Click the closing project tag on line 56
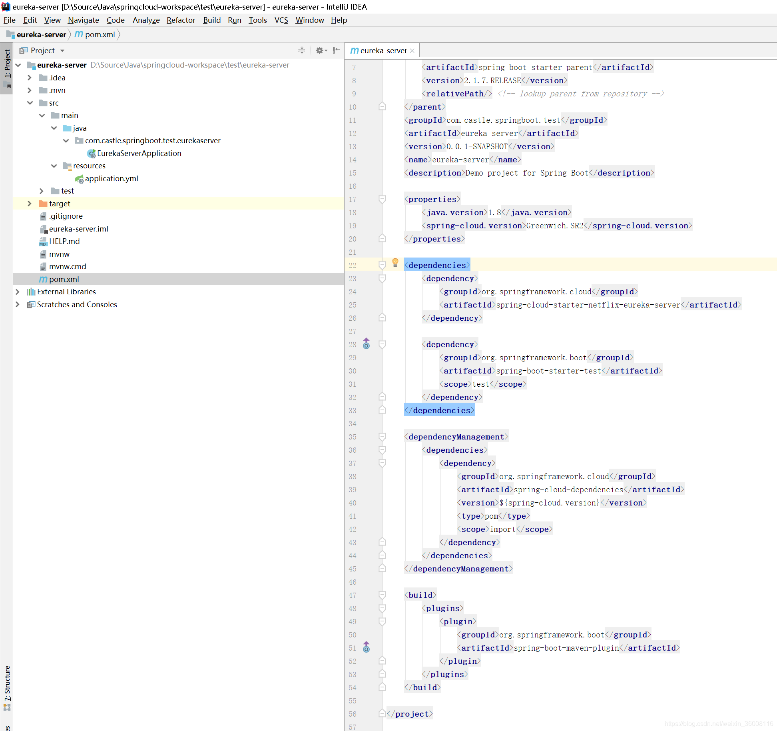Screen dimensions: 777x731 pos(410,714)
